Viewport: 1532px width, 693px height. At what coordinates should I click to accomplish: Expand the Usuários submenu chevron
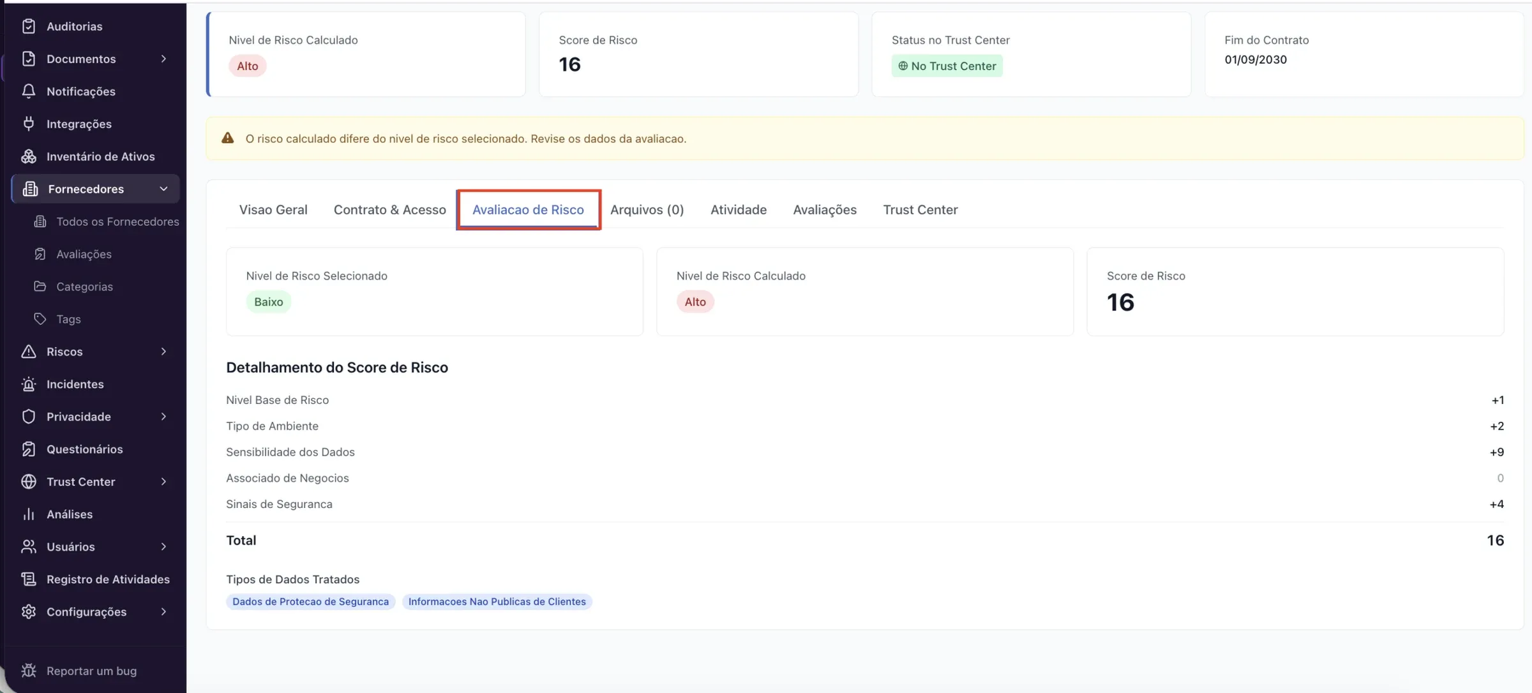coord(163,547)
